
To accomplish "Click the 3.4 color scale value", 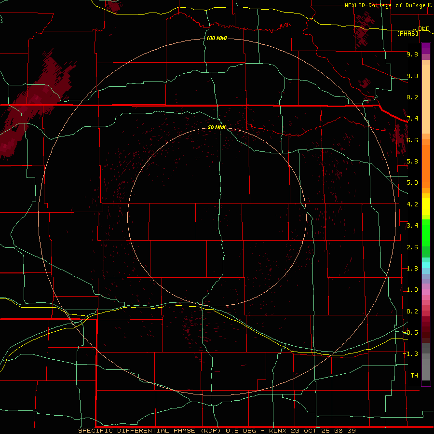I will click(x=412, y=226).
